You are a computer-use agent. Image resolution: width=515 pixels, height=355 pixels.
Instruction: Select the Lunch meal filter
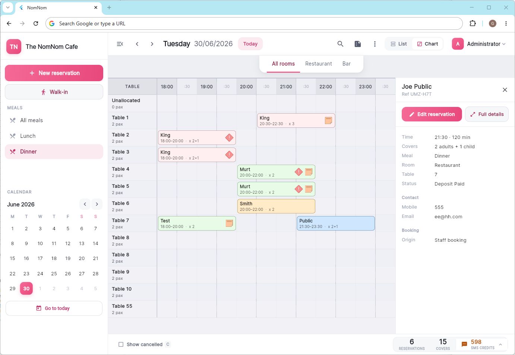click(54, 136)
